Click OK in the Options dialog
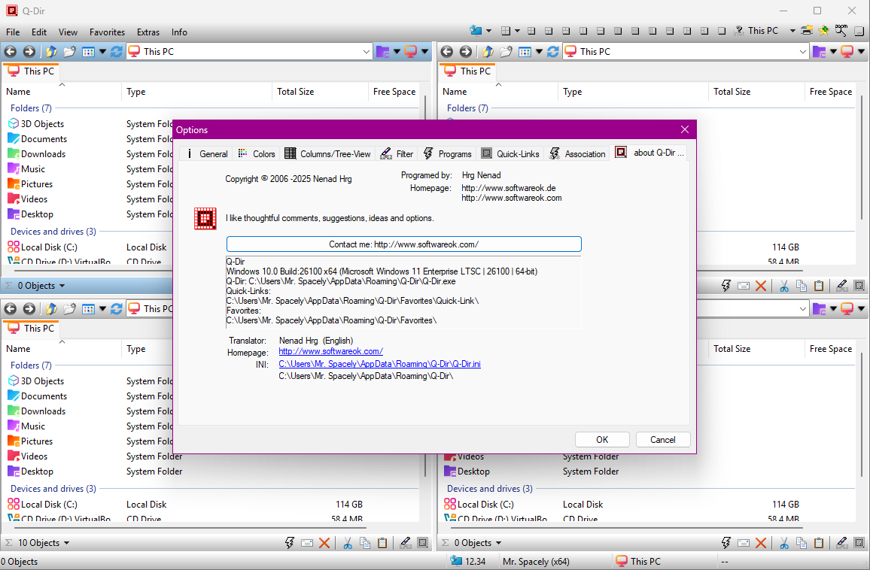The width and height of the screenshot is (870, 570). click(x=602, y=440)
